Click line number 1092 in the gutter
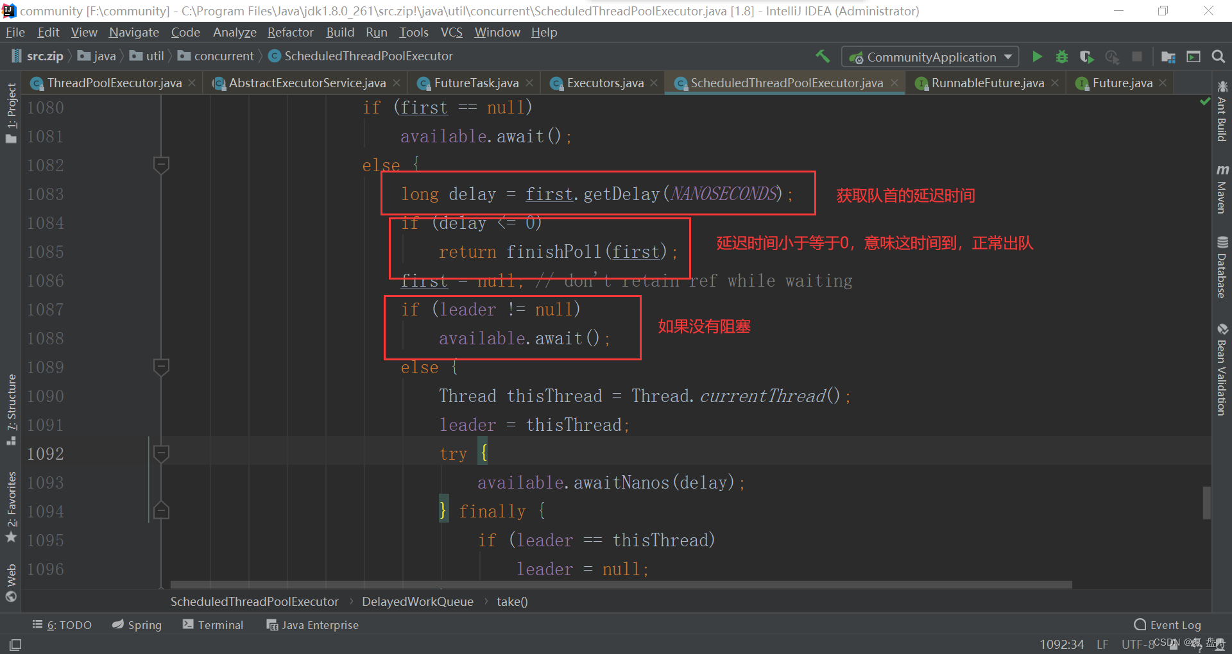The height and width of the screenshot is (654, 1232). 46,453
